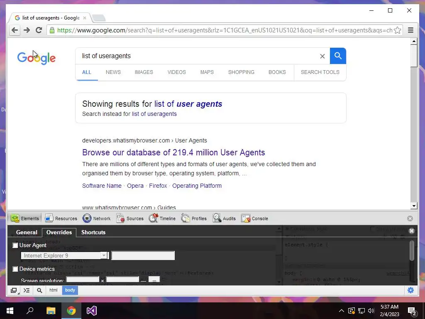Open the Timeline panel
This screenshot has height=319, width=425.
tap(162, 218)
